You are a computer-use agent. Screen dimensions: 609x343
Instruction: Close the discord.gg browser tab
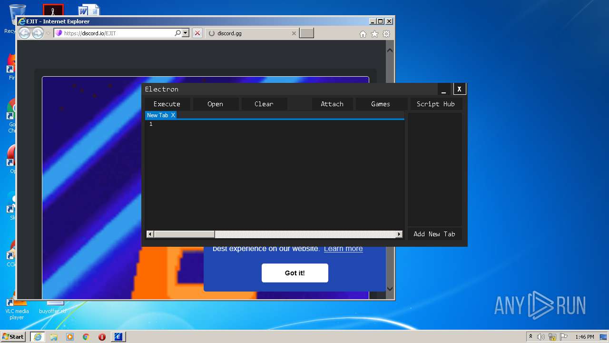(x=294, y=33)
